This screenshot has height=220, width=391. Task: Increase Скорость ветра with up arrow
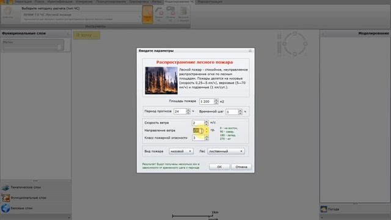point(206,122)
